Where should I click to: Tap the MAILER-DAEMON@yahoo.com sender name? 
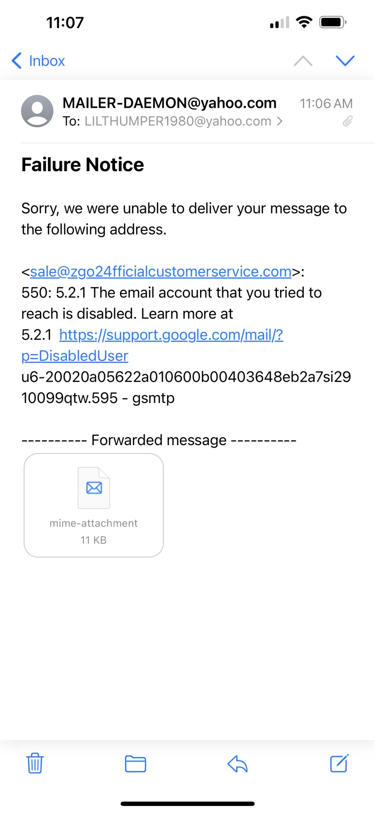pos(170,103)
